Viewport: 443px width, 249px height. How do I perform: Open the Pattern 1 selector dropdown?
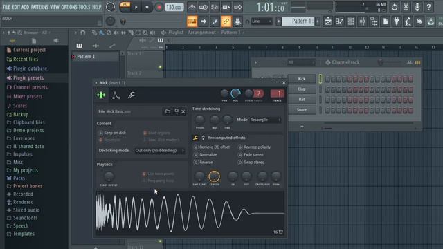tap(298, 21)
